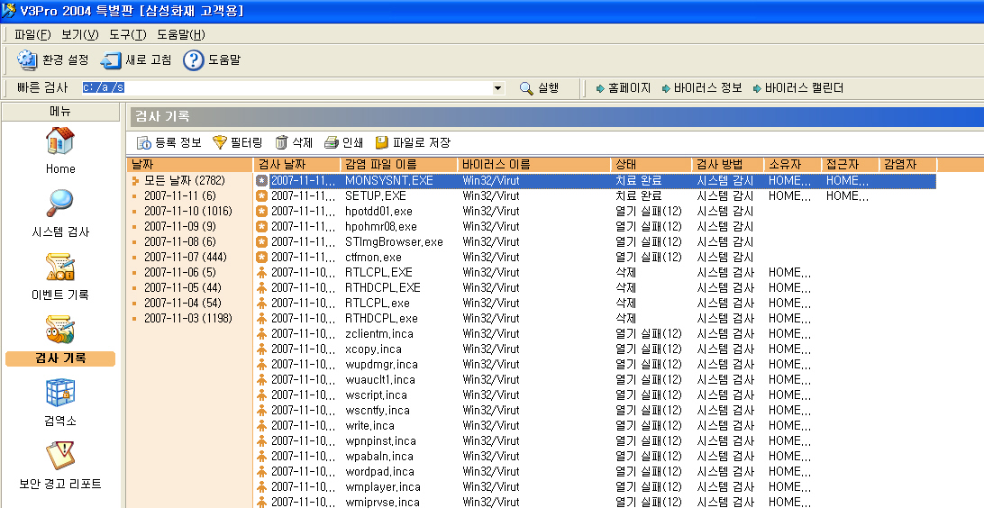Select the wmiprvse.inca file entry
Image resolution: width=984 pixels, height=508 pixels.
382,502
